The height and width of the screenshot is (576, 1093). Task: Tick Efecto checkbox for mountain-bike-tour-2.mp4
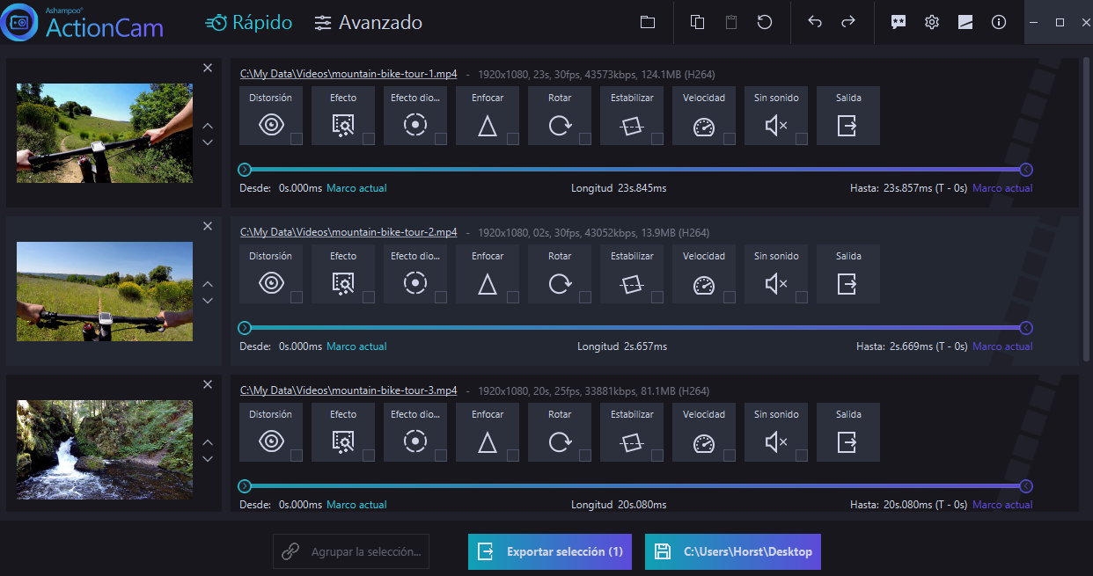pos(369,297)
